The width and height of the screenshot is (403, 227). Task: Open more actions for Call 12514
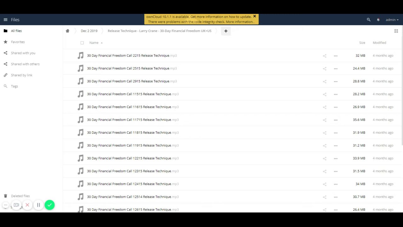336,197
